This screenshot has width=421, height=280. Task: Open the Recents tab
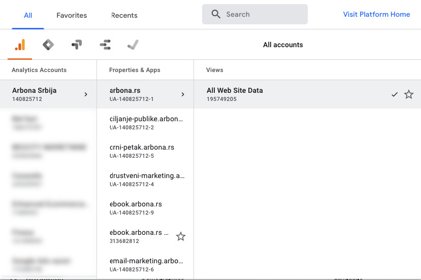[124, 15]
